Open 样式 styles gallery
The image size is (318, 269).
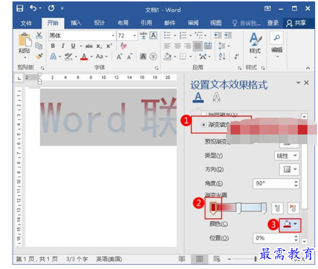(255, 46)
